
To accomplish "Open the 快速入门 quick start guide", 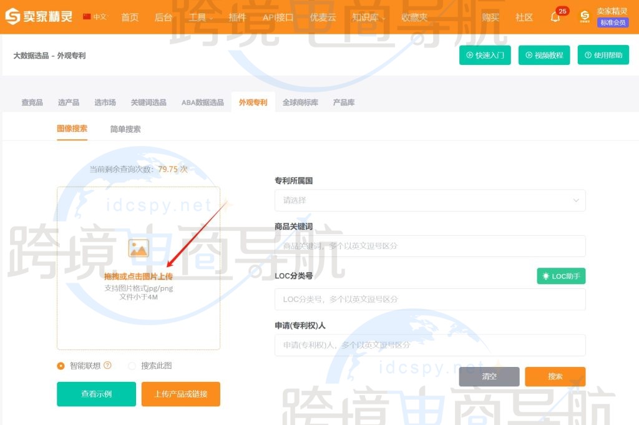I will pos(485,55).
